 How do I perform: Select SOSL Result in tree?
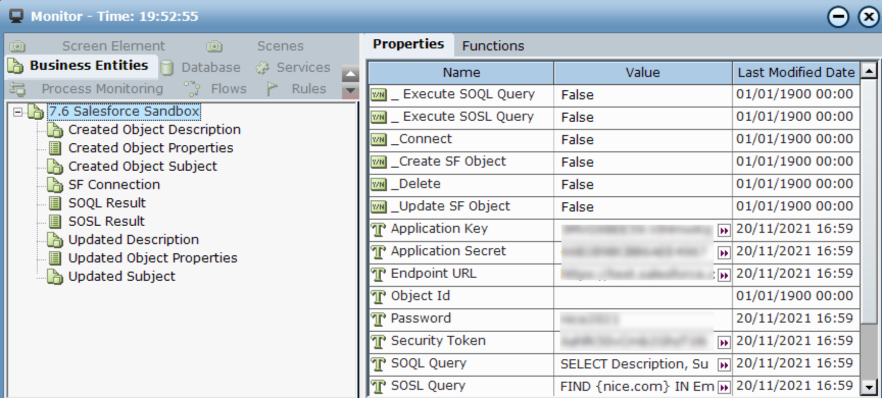(x=107, y=221)
